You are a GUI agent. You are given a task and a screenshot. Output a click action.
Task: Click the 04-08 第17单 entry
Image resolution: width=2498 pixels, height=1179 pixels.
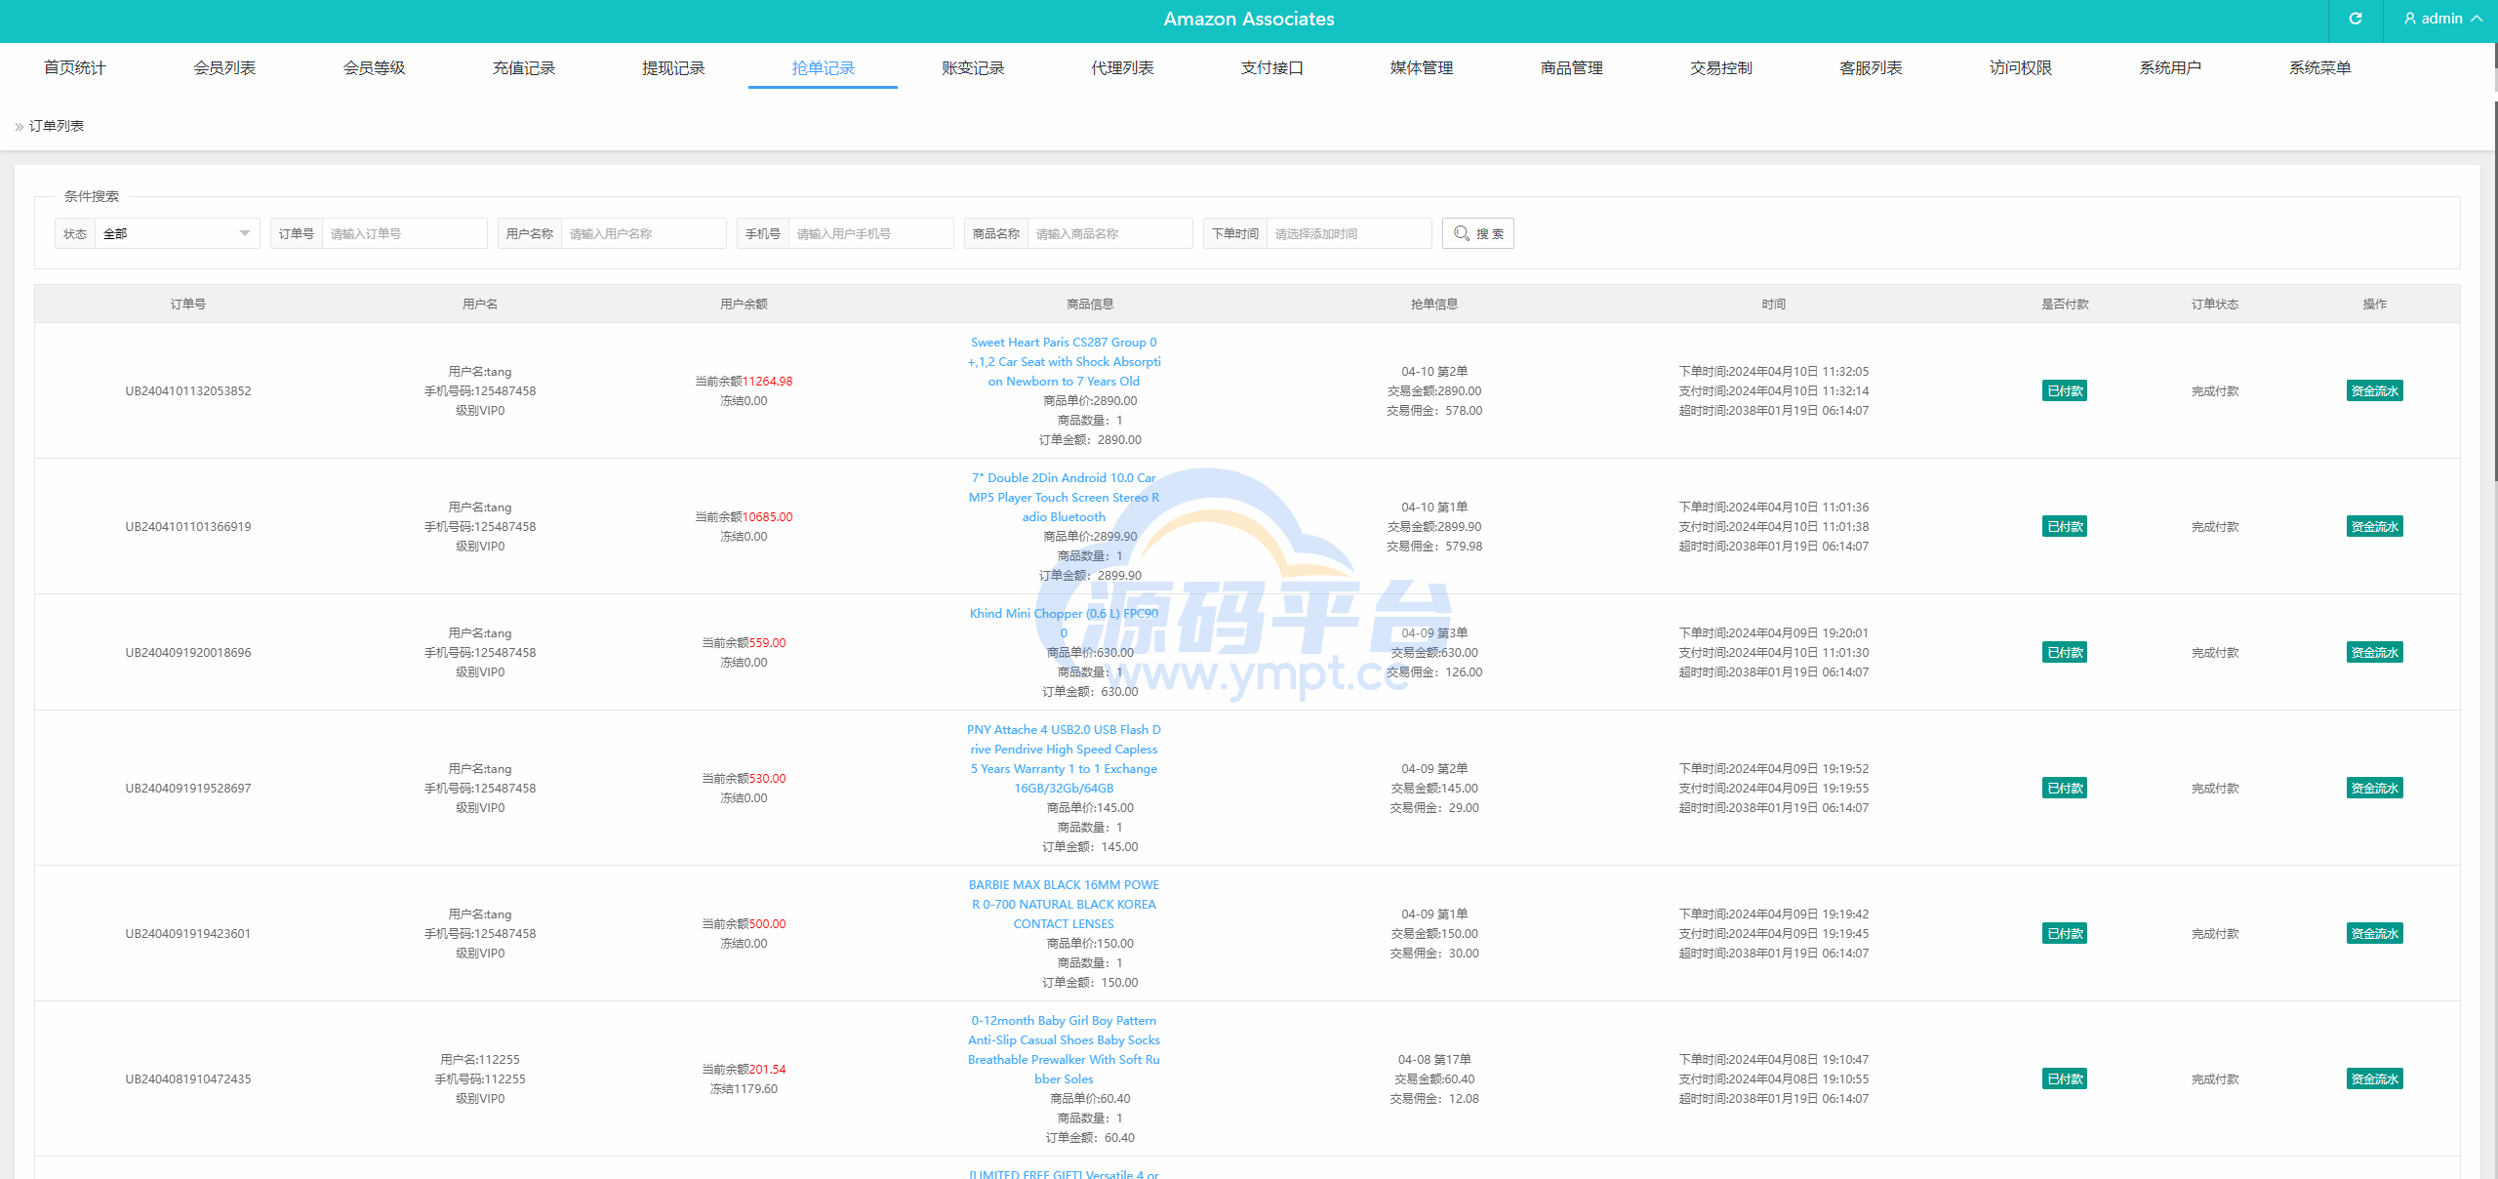point(1434,1059)
